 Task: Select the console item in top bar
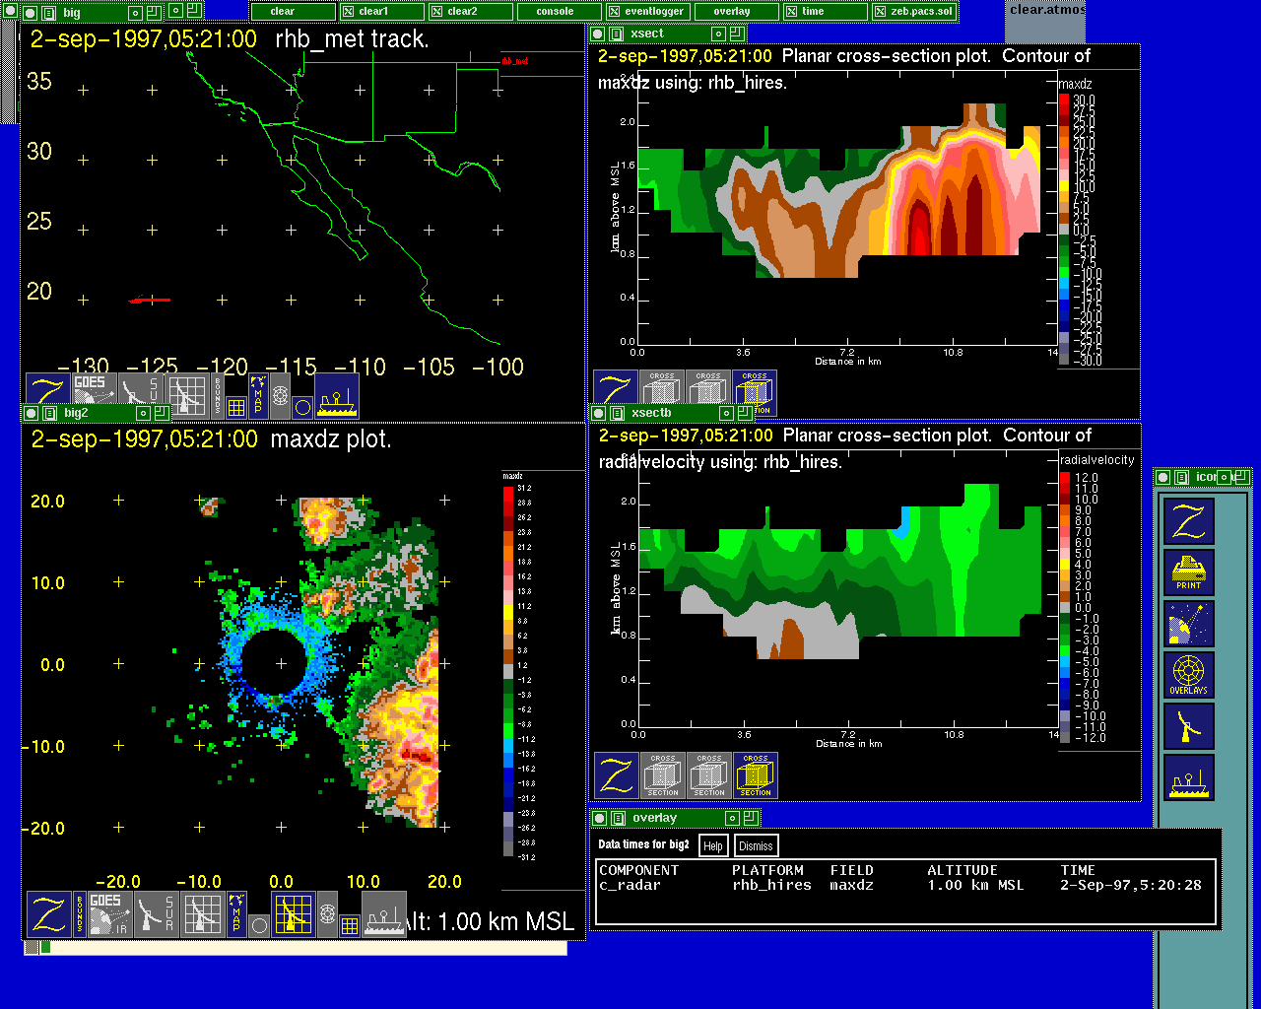coord(555,12)
